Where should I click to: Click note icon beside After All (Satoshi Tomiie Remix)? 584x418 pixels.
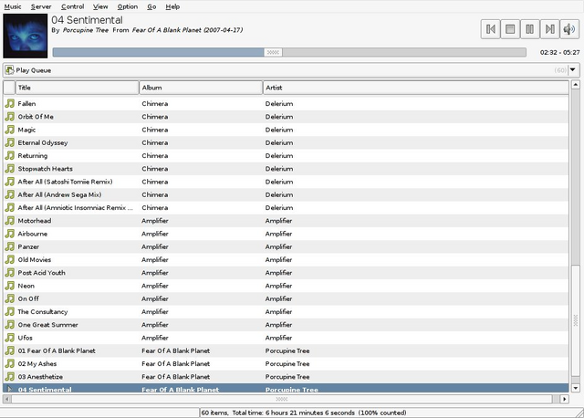click(10, 182)
